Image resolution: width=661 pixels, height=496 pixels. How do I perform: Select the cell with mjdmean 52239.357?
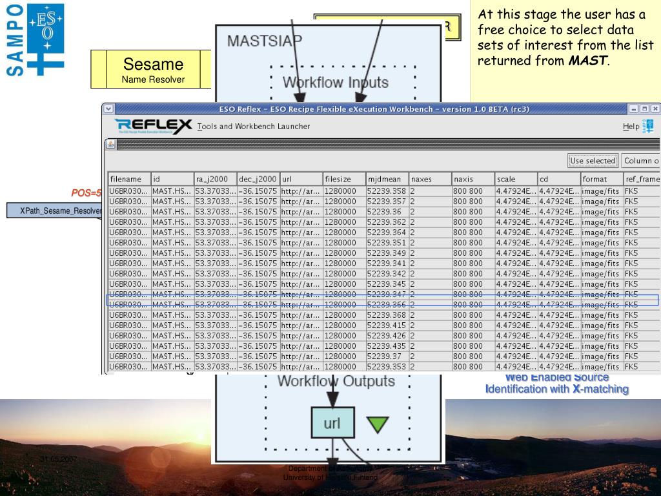(387, 201)
